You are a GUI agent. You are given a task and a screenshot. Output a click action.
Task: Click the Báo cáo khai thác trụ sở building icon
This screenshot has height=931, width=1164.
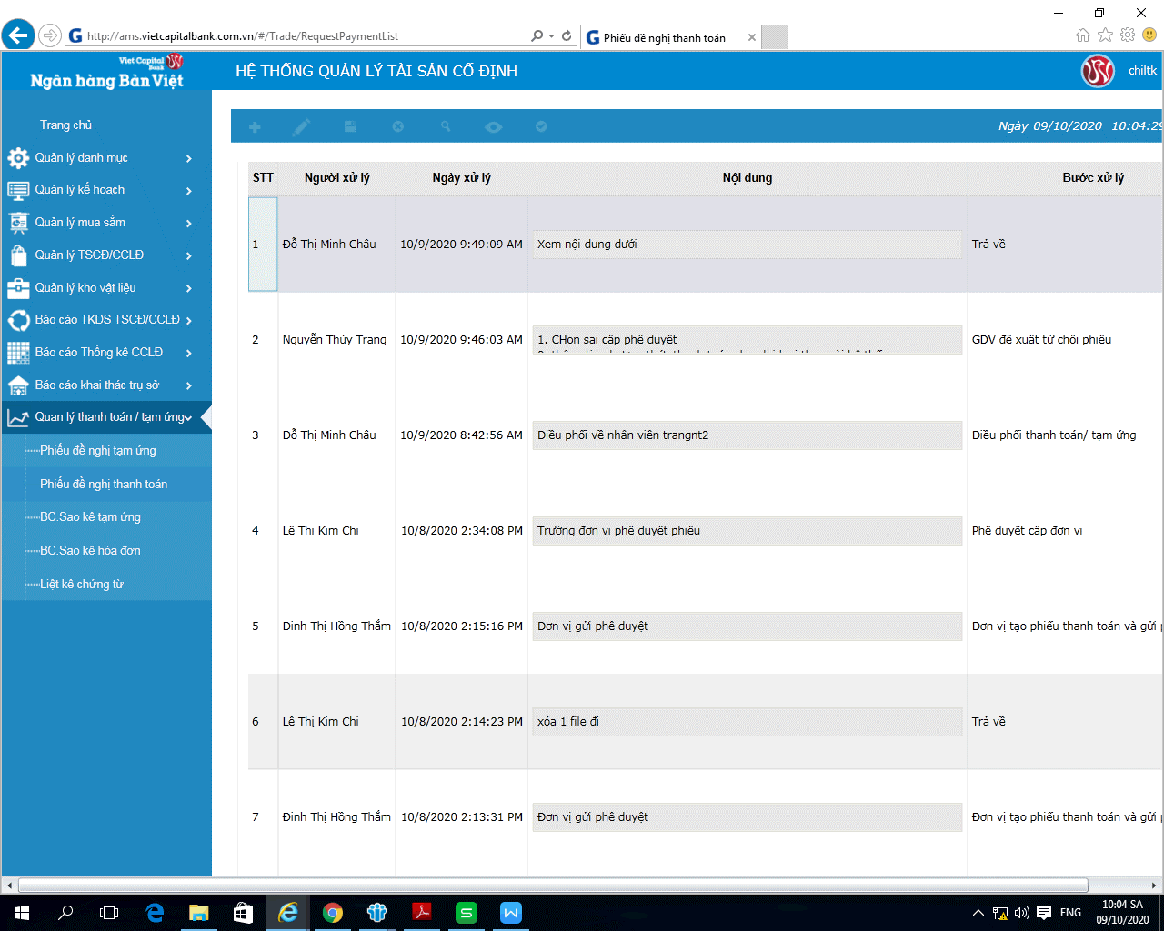coord(18,385)
